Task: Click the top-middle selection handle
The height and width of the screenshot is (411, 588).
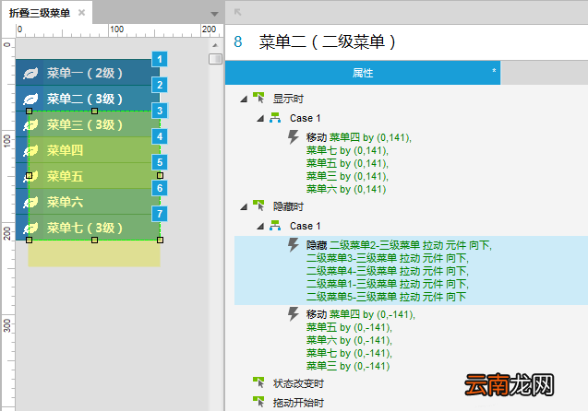Action: (94, 112)
